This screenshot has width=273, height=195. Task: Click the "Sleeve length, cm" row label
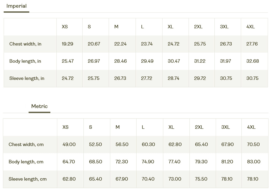pos(27,179)
